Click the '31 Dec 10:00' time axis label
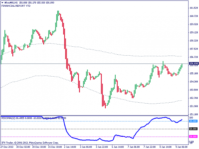 point(55,147)
